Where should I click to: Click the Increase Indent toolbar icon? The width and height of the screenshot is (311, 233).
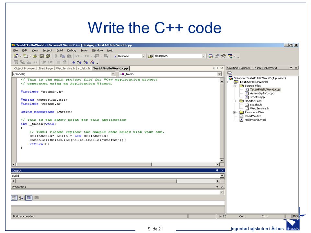[50, 62]
